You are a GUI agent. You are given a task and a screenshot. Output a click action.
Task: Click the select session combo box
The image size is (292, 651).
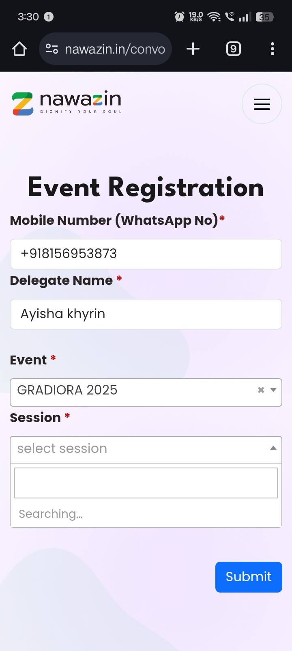pos(138,449)
